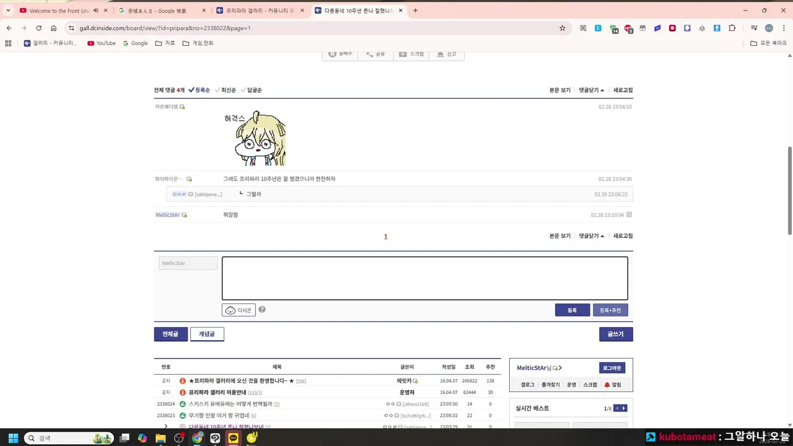793x446 pixels.
Task: Sort comments by 등록순
Action: pos(199,90)
